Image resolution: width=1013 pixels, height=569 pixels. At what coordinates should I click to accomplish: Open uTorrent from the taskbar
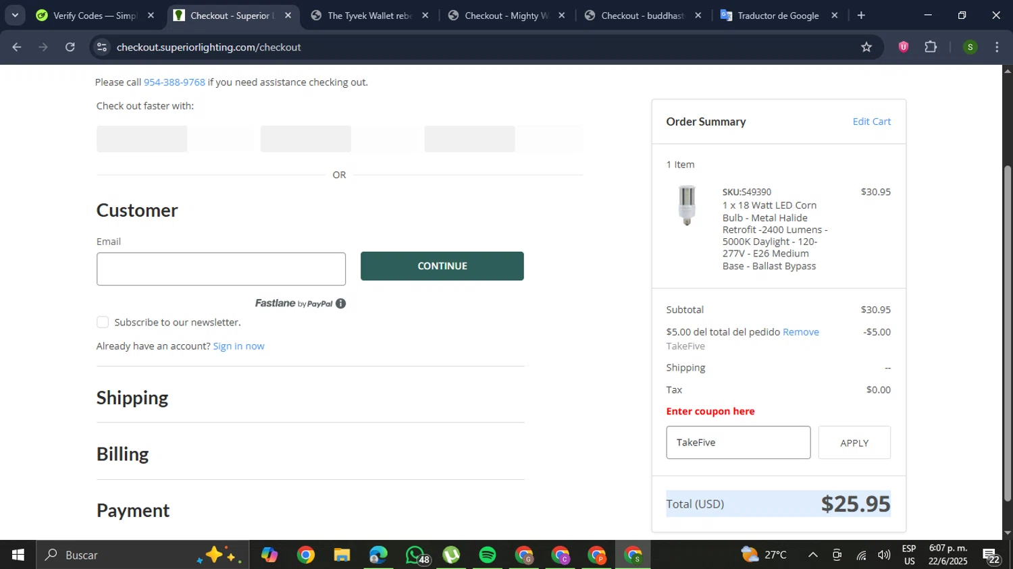coord(451,555)
